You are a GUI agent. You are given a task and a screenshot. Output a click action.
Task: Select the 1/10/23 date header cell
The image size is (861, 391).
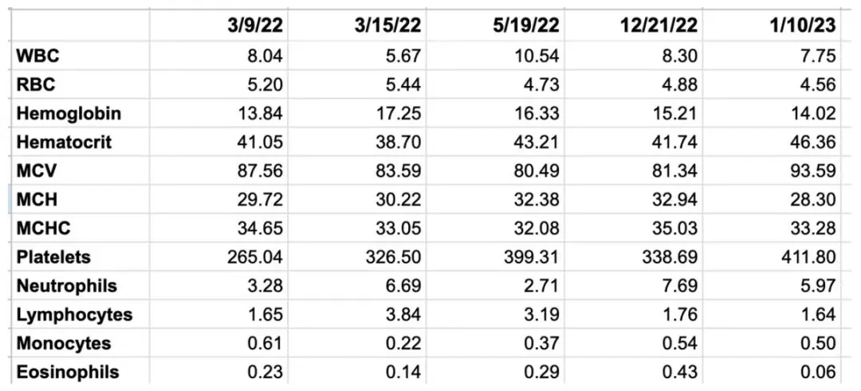click(x=771, y=25)
